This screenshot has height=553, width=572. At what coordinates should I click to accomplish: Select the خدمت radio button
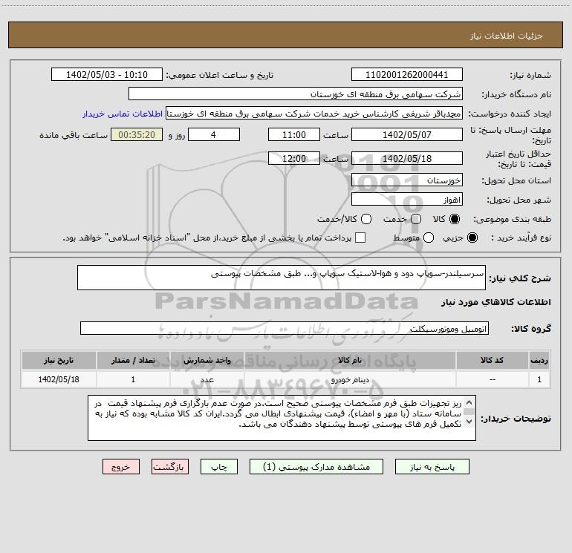tap(416, 219)
